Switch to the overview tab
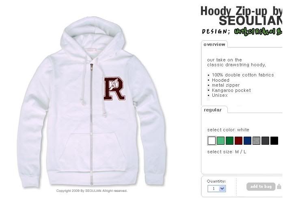Viewport: 283px width, 198px height. point(214,44)
